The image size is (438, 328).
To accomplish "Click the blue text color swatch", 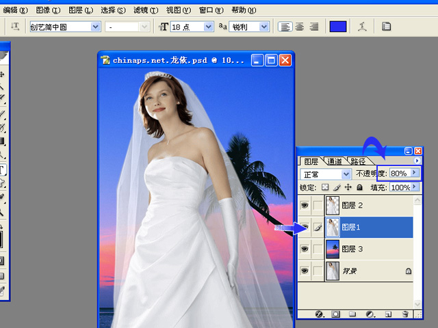I will point(338,27).
